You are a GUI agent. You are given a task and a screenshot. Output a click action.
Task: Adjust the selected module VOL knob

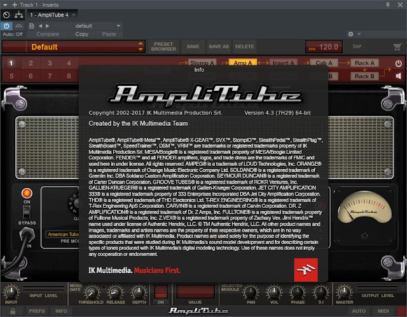click(274, 292)
